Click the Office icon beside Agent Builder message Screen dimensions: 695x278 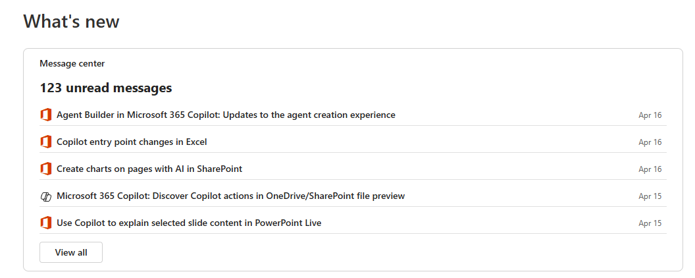click(x=45, y=115)
